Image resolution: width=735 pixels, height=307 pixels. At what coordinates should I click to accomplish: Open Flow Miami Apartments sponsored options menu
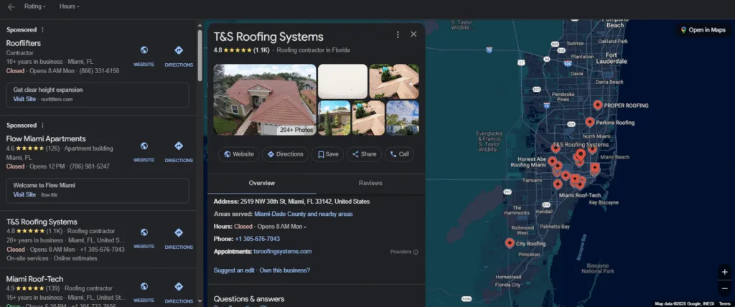(42, 125)
